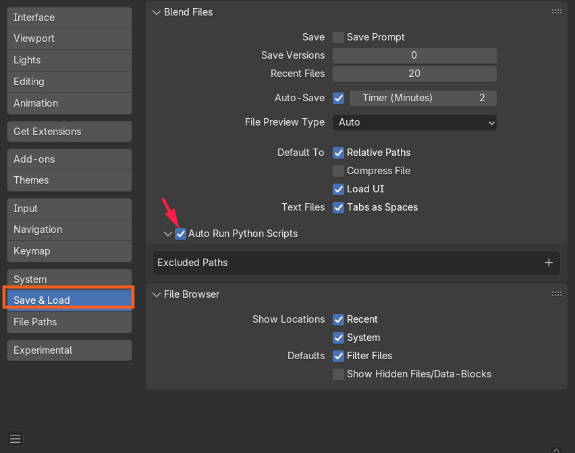This screenshot has width=575, height=453.
Task: Enable Compress File option
Action: pos(338,171)
